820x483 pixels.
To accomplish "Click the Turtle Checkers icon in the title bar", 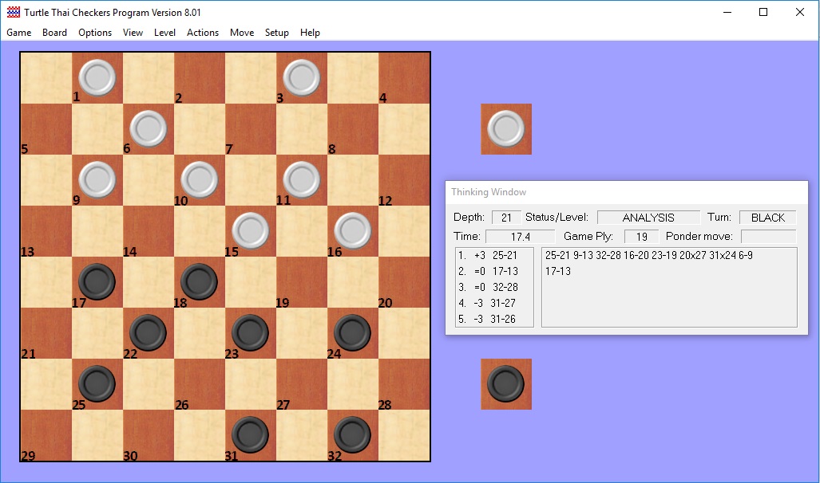I will pos(14,13).
